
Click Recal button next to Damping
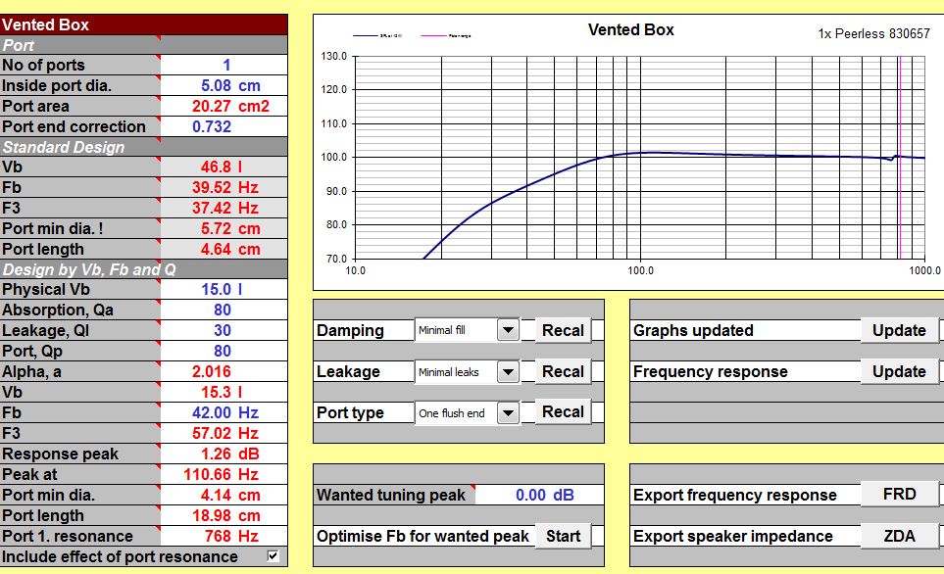[563, 330]
